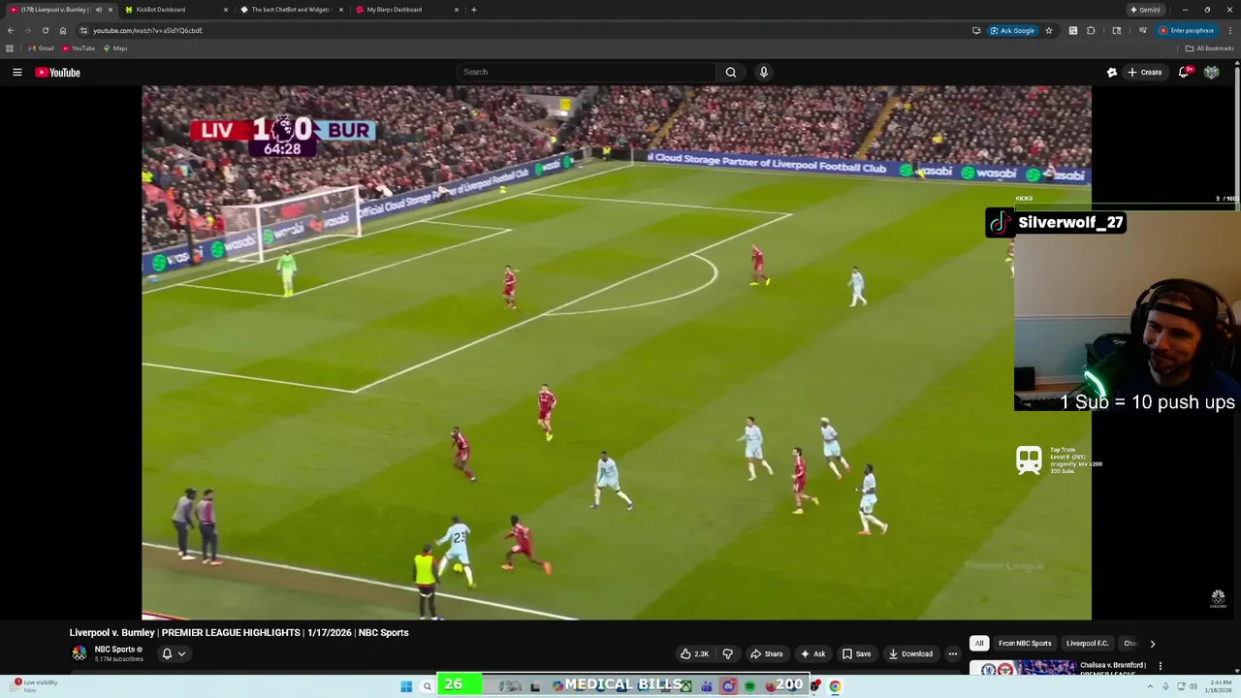Like the video with thumbs up
This screenshot has height=698, width=1241.
pyautogui.click(x=694, y=653)
